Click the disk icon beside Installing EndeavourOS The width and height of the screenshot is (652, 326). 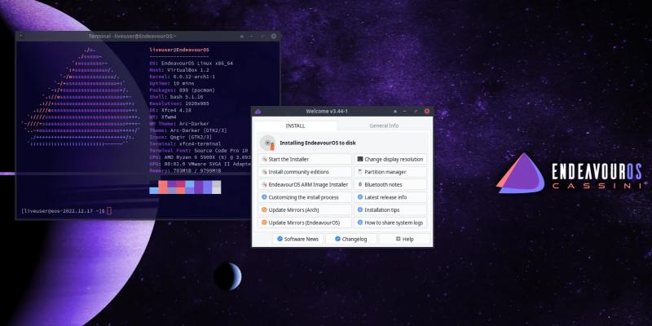pyautogui.click(x=268, y=143)
